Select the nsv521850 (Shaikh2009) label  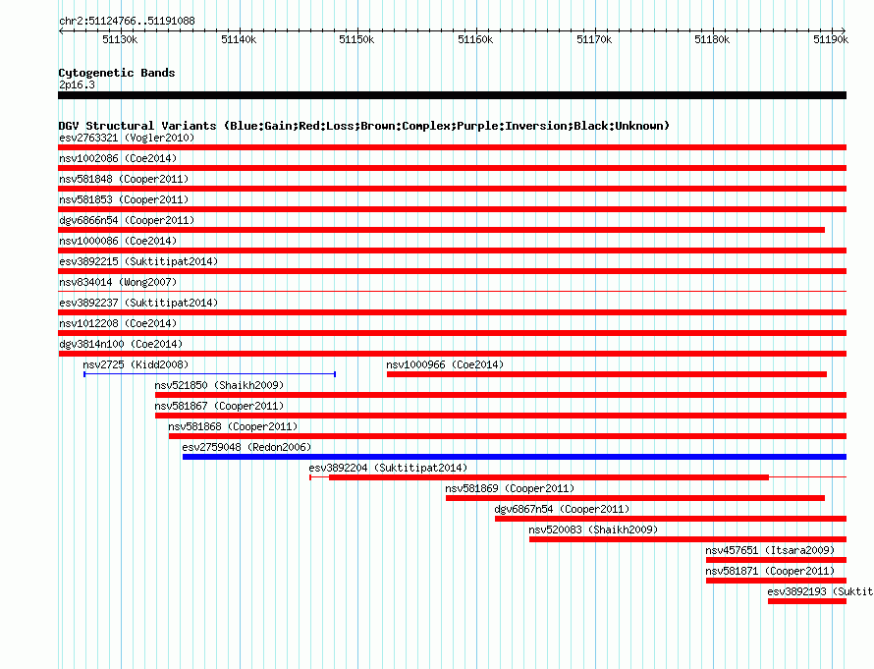tap(219, 385)
